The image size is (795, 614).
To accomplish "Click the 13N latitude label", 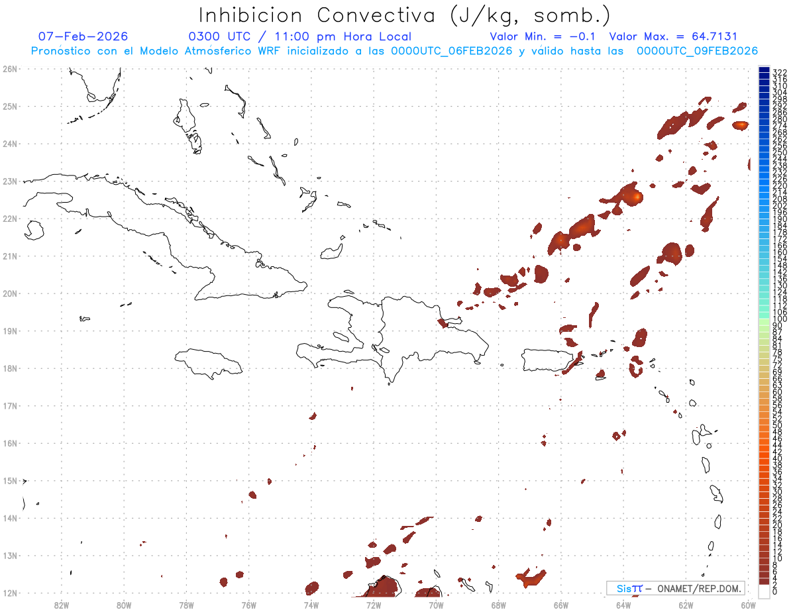I will 9,556.
